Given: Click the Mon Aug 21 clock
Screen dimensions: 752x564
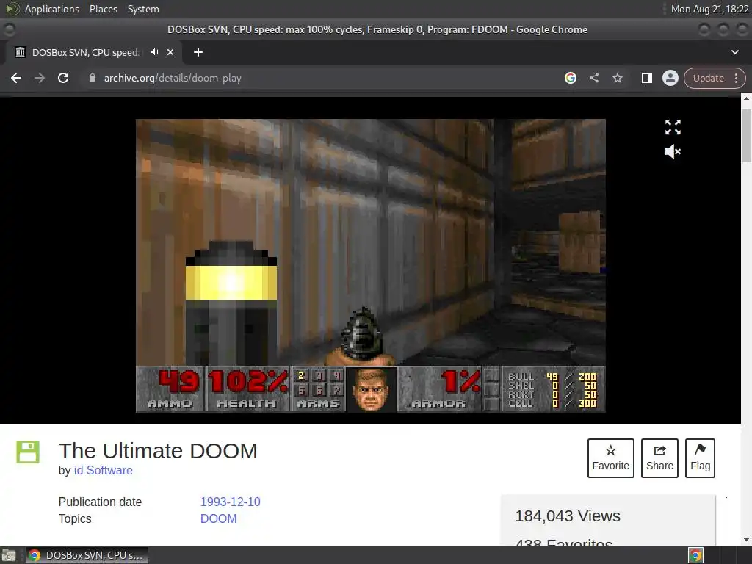Looking at the screenshot, I should (709, 9).
